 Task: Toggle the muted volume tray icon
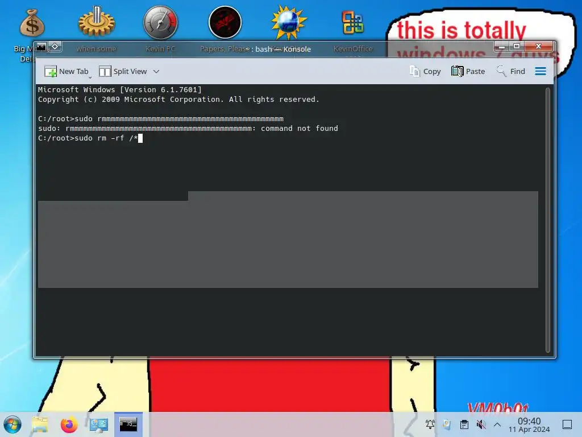pos(481,424)
